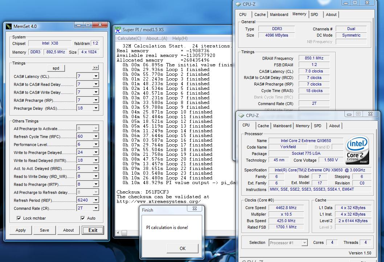
Task: Click the >> expand button in Timings
Action: [x=95, y=67]
